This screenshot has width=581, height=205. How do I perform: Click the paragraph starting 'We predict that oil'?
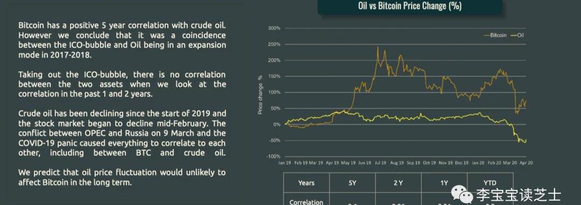click(x=122, y=177)
